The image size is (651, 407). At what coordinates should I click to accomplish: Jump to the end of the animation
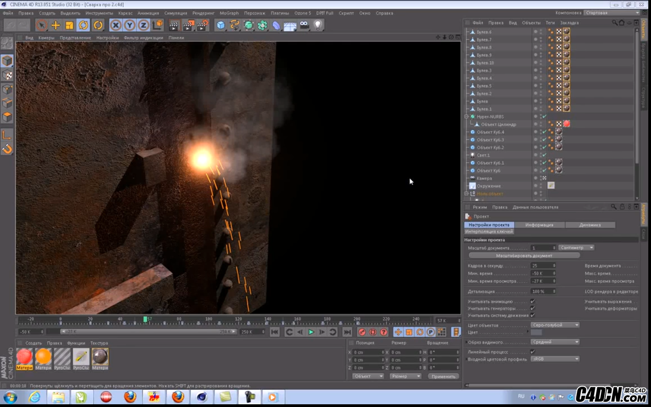pyautogui.click(x=347, y=332)
